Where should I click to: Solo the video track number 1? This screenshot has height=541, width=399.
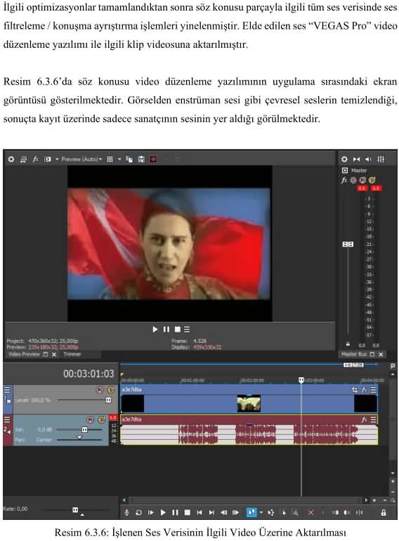tap(111, 390)
